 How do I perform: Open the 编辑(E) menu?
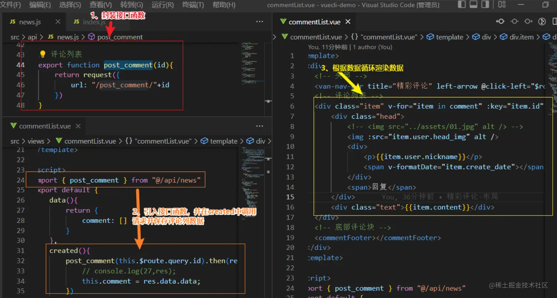click(40, 5)
